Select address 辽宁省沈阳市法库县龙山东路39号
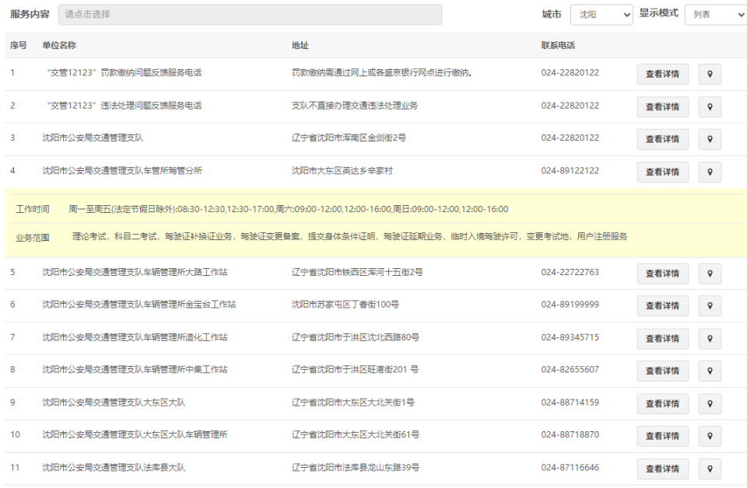This screenshot has width=747, height=488. (356, 468)
